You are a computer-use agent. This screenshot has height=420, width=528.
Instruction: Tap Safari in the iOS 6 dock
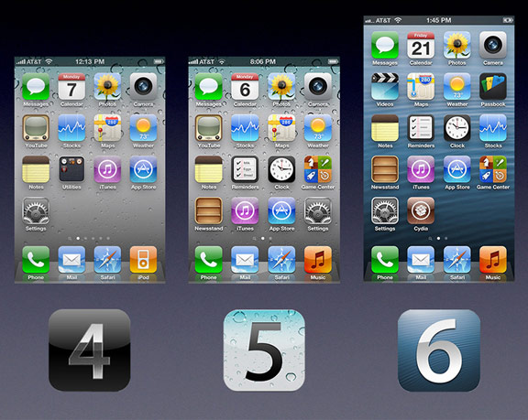[x=456, y=260]
